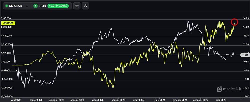
Task: Click the 4,449,000 left axis label
Action: (6, 36)
